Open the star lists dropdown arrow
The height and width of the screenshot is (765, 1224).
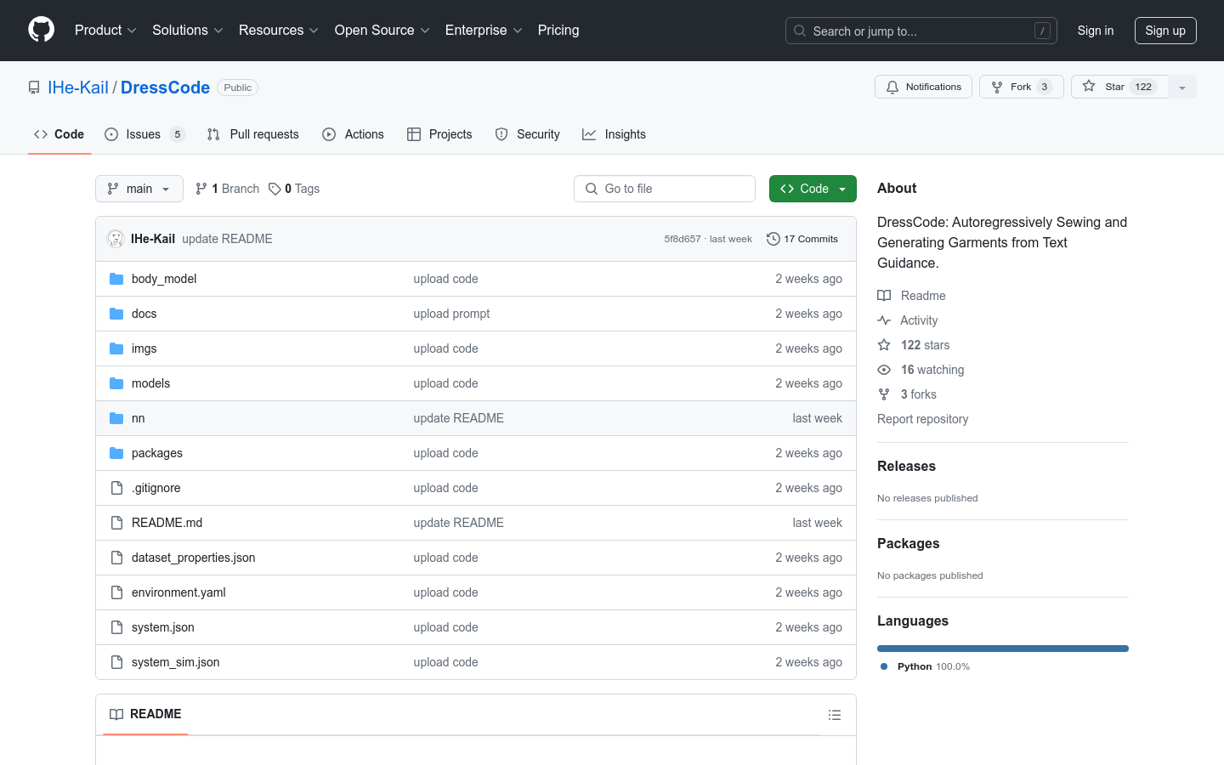point(1182,87)
